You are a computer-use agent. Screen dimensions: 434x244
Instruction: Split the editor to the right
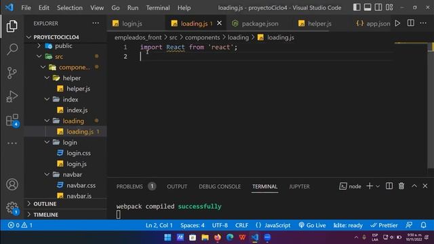point(411,23)
